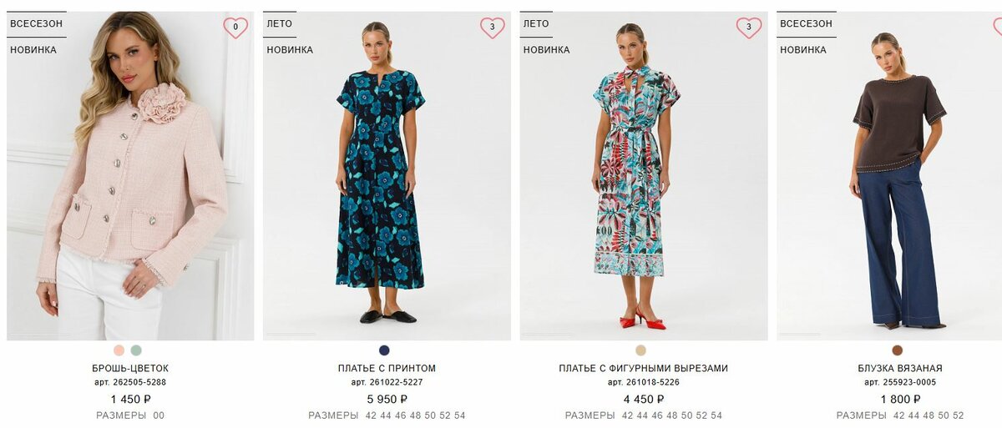This screenshot has height=428, width=1002.
Task: Open the ПЛАТЬЕ С ПРИНТОМ product title
Action: [387, 368]
